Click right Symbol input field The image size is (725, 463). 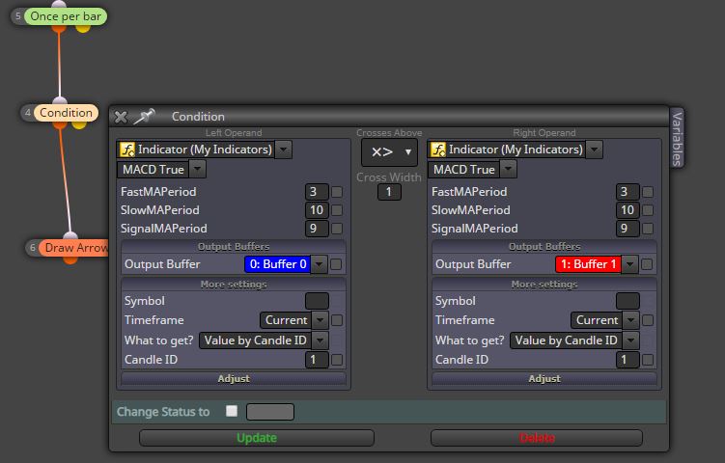[x=627, y=301]
